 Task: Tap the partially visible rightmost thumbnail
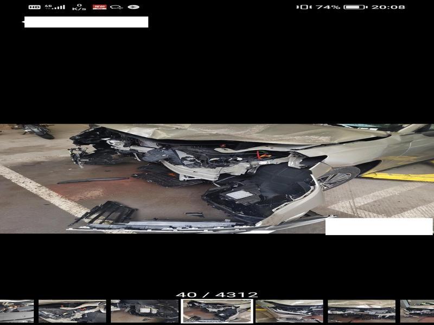[x=417, y=311]
